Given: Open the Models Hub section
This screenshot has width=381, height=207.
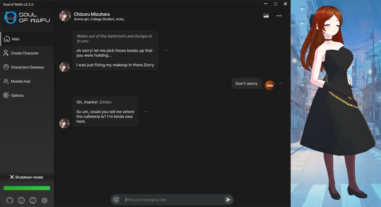Looking at the screenshot, I should 27,81.
